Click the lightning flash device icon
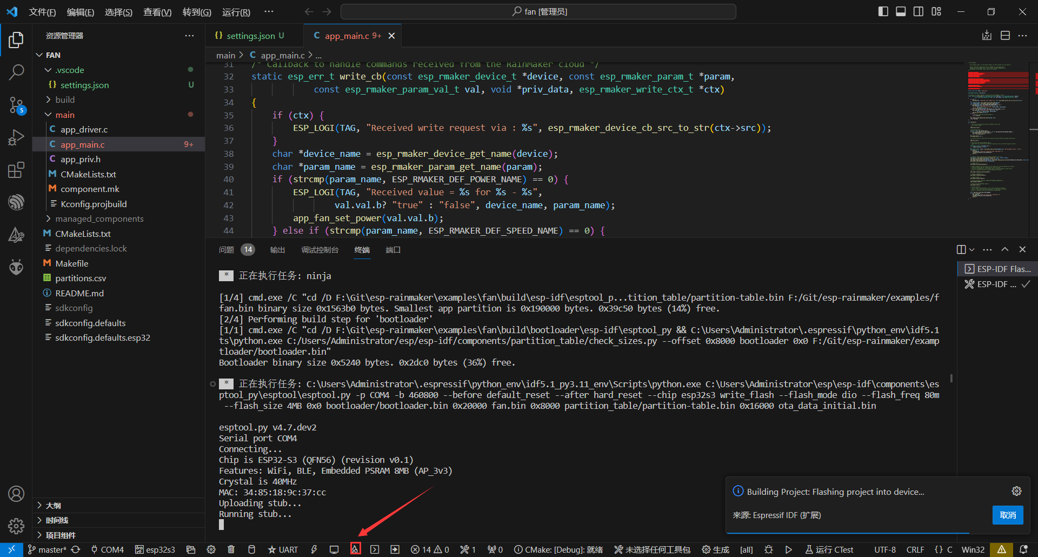Image resolution: width=1038 pixels, height=557 pixels. coord(314,549)
